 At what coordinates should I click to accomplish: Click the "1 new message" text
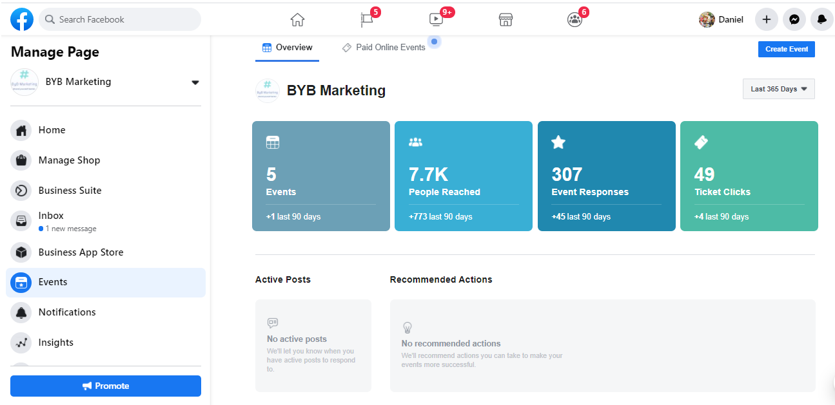pos(71,229)
